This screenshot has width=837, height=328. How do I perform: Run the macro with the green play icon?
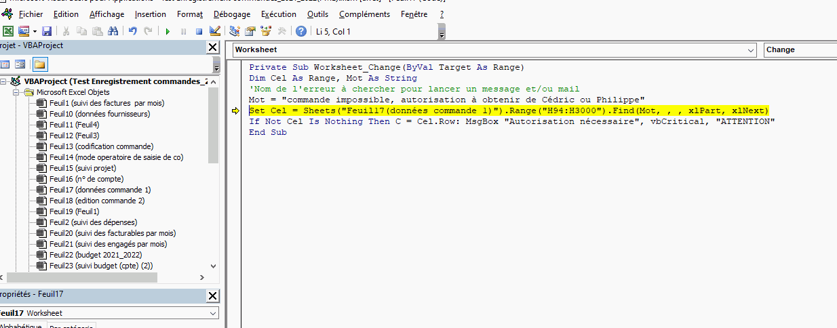pyautogui.click(x=168, y=31)
